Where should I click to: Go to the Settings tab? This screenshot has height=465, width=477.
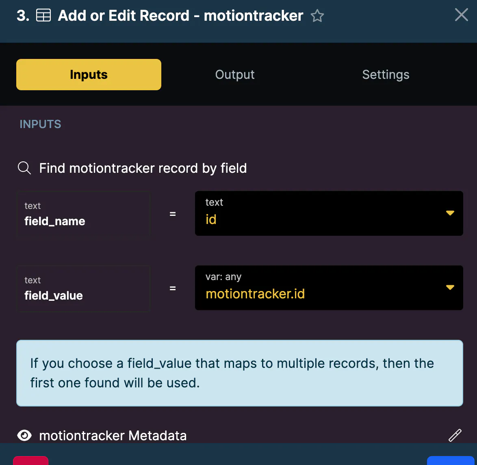coord(386,74)
